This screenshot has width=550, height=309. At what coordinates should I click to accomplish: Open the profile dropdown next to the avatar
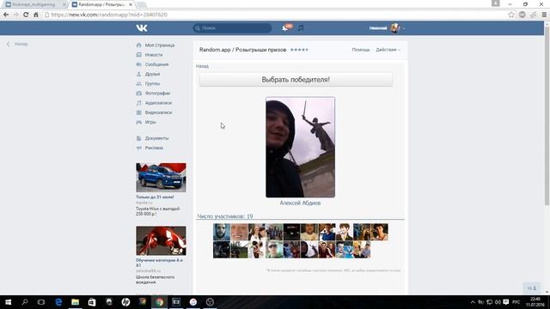[404, 28]
